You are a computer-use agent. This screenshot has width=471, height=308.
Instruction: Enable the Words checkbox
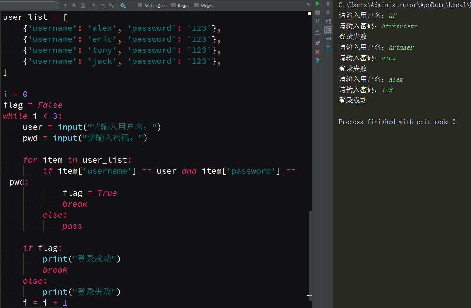click(196, 5)
